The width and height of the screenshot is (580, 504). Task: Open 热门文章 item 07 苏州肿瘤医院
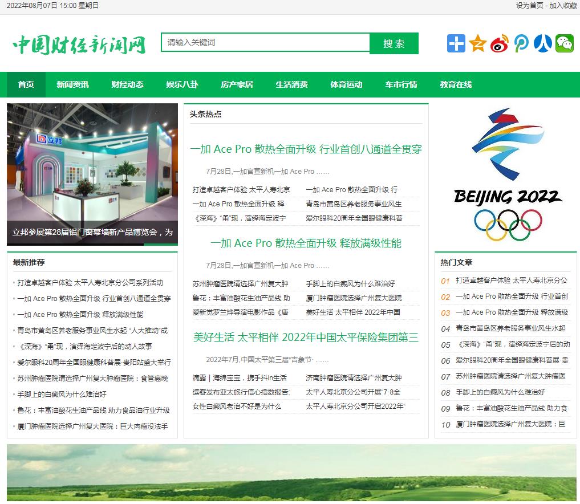pyautogui.click(x=510, y=376)
